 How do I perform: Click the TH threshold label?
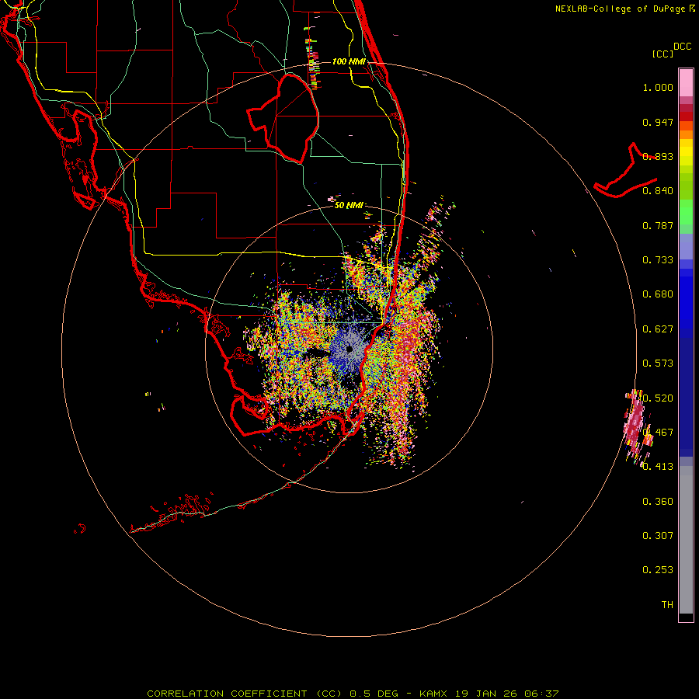tap(667, 605)
